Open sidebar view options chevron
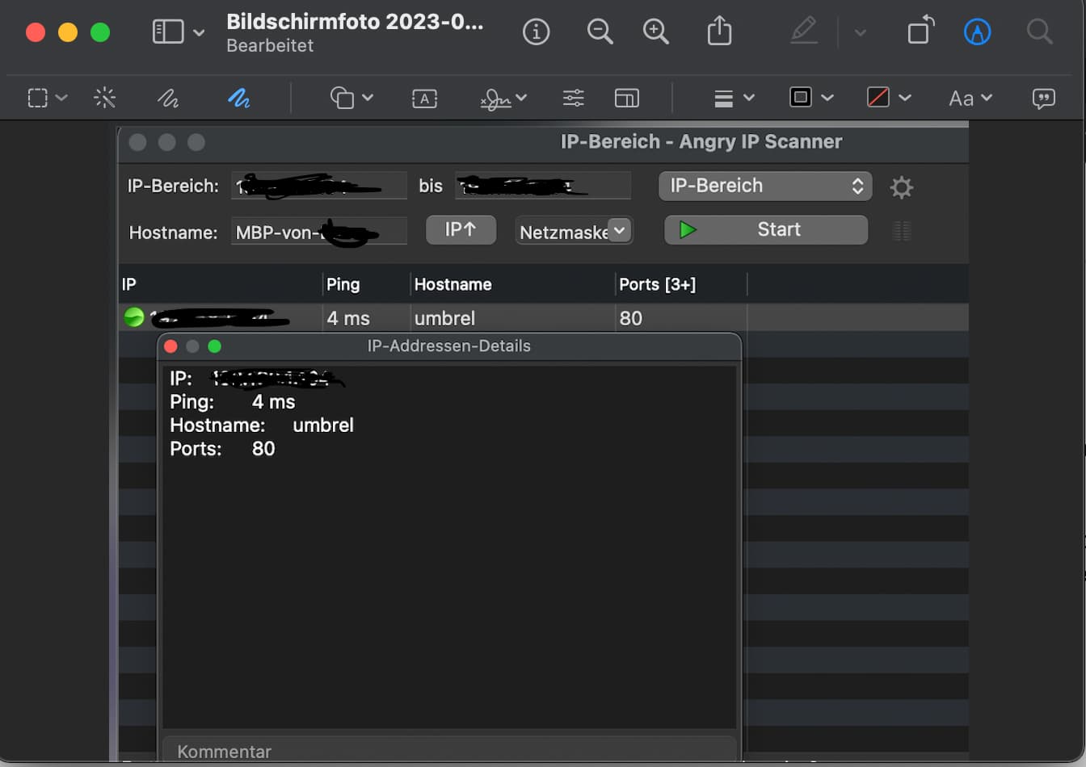The image size is (1086, 767). click(199, 33)
